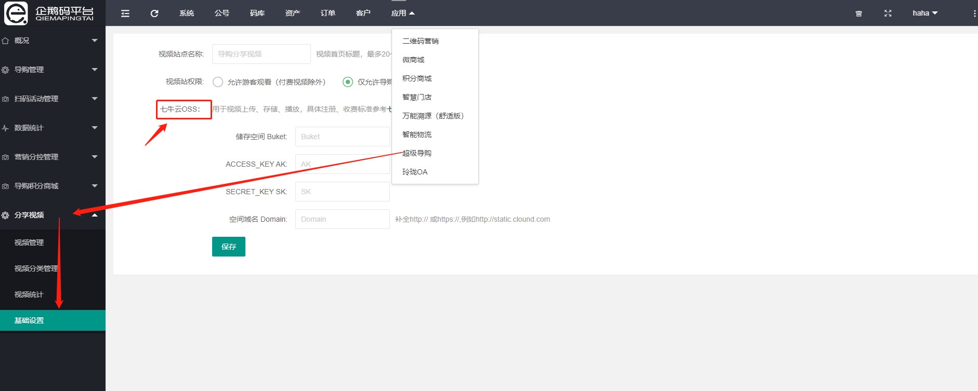
Task: Select 仅允许导购 radio option
Action: pyautogui.click(x=348, y=82)
